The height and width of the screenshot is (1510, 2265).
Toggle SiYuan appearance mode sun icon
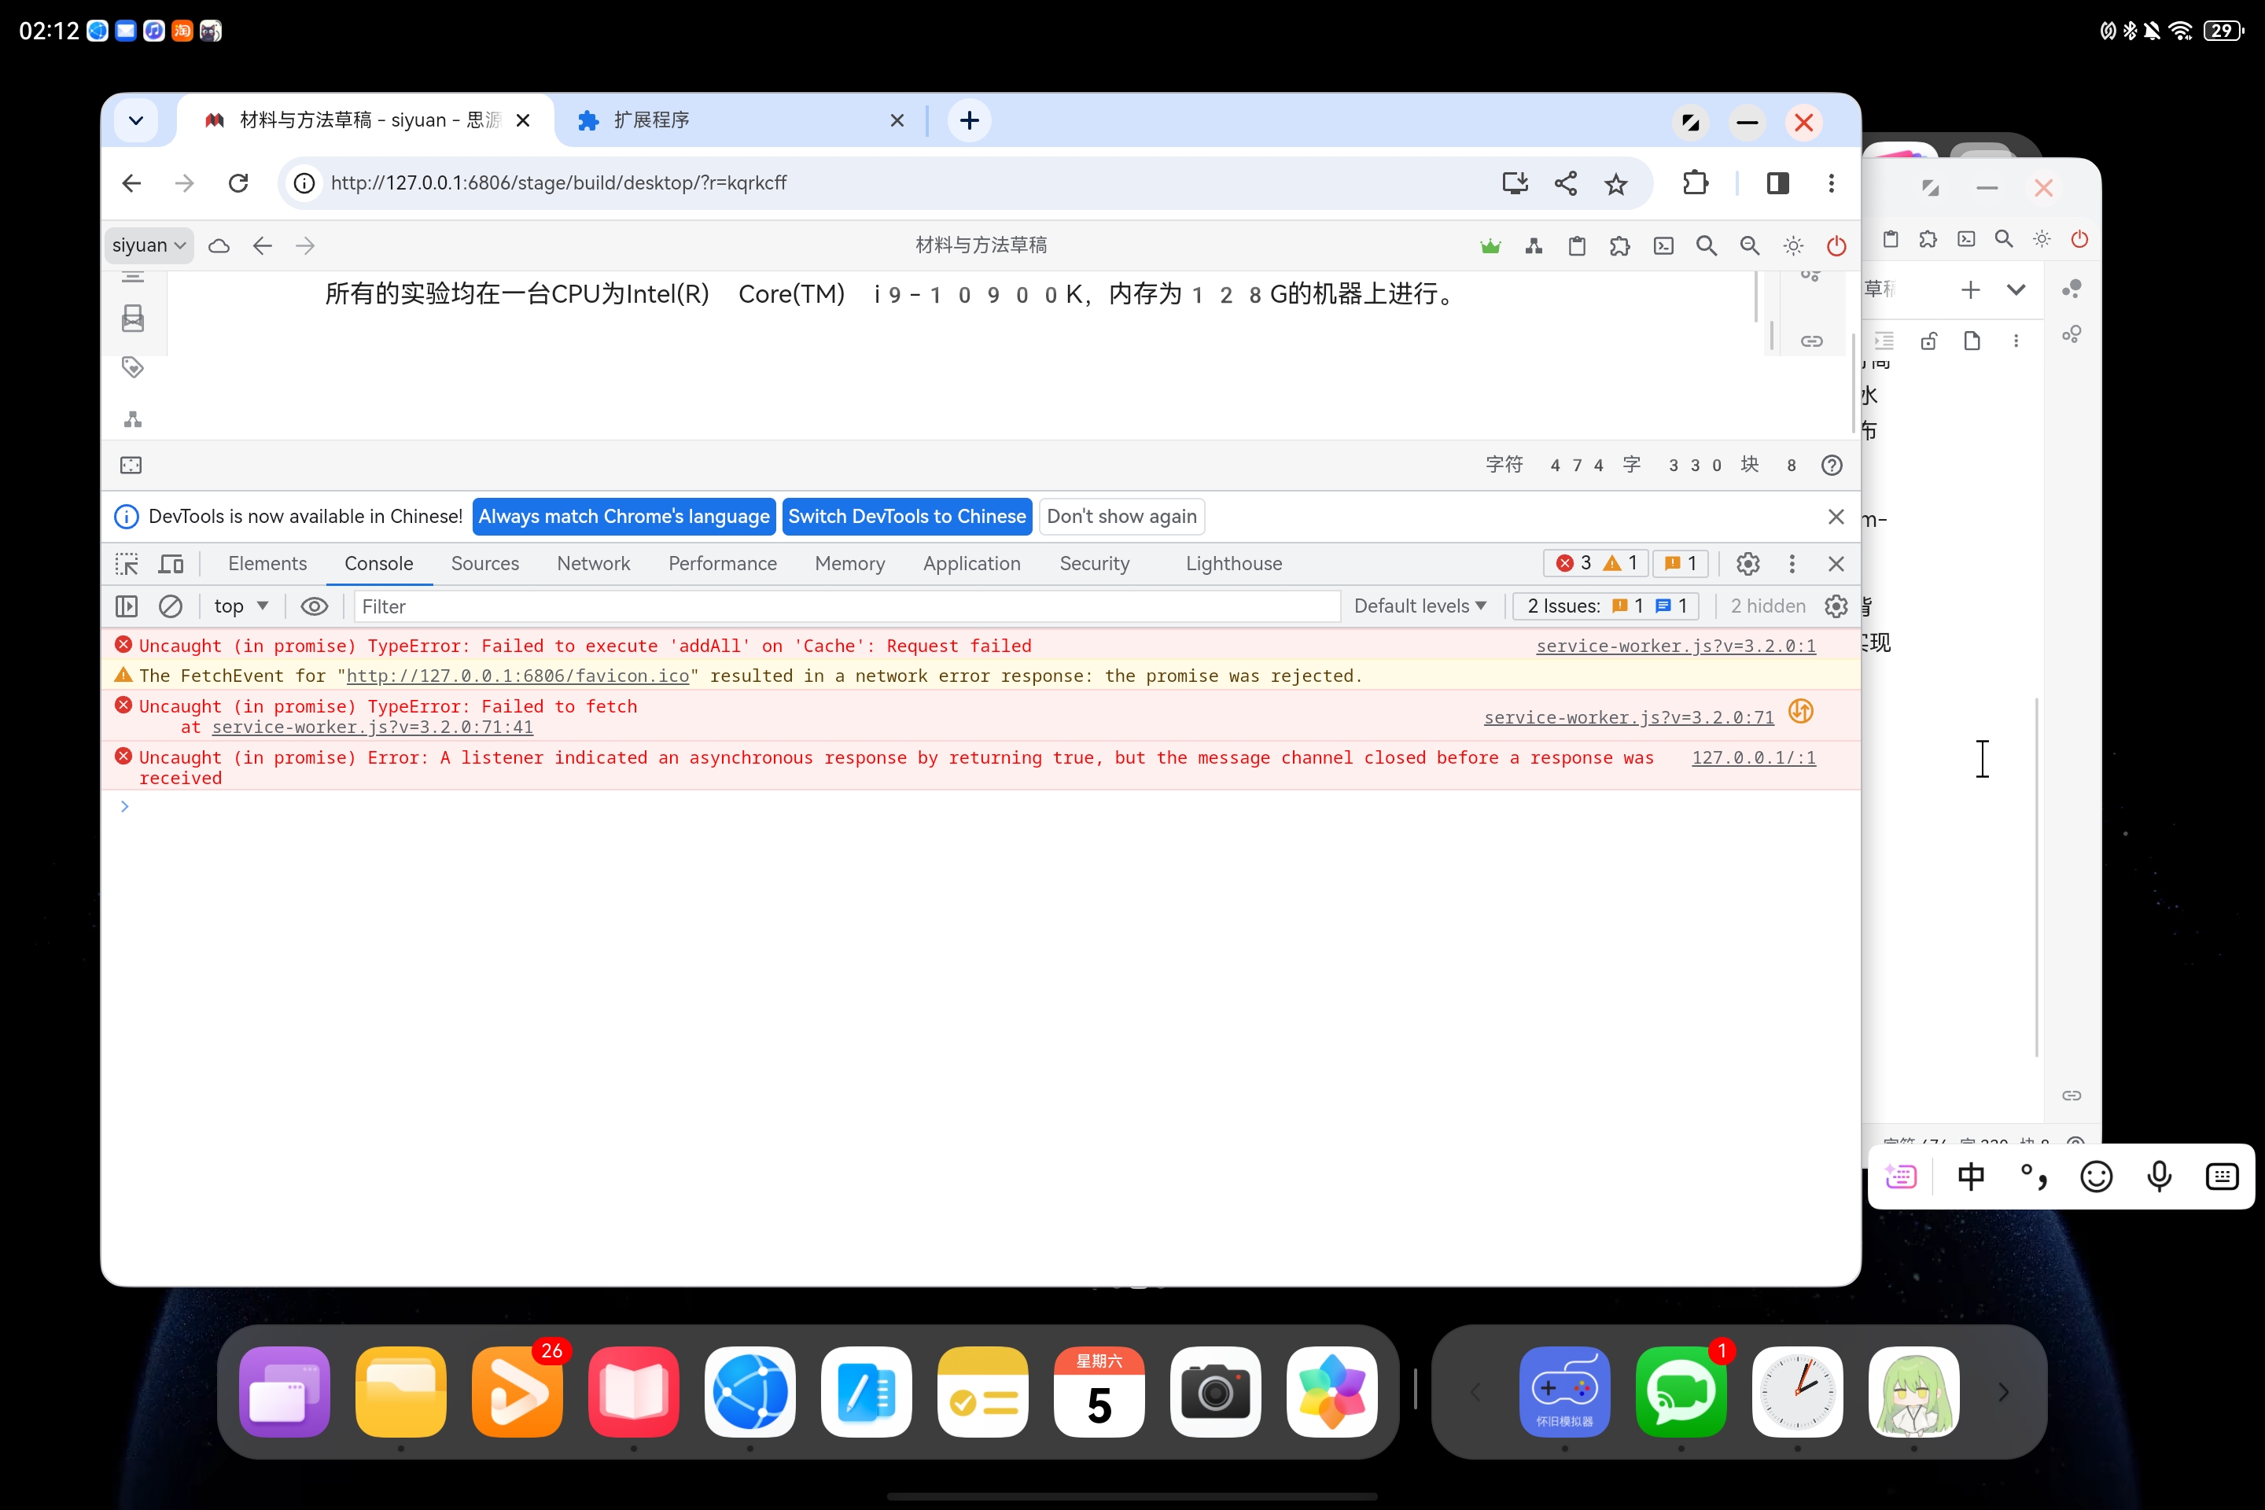(1792, 245)
